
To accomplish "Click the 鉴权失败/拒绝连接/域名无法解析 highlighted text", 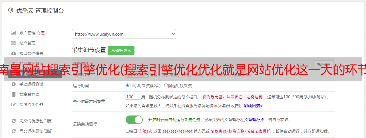I will pyautogui.click(x=241, y=131).
